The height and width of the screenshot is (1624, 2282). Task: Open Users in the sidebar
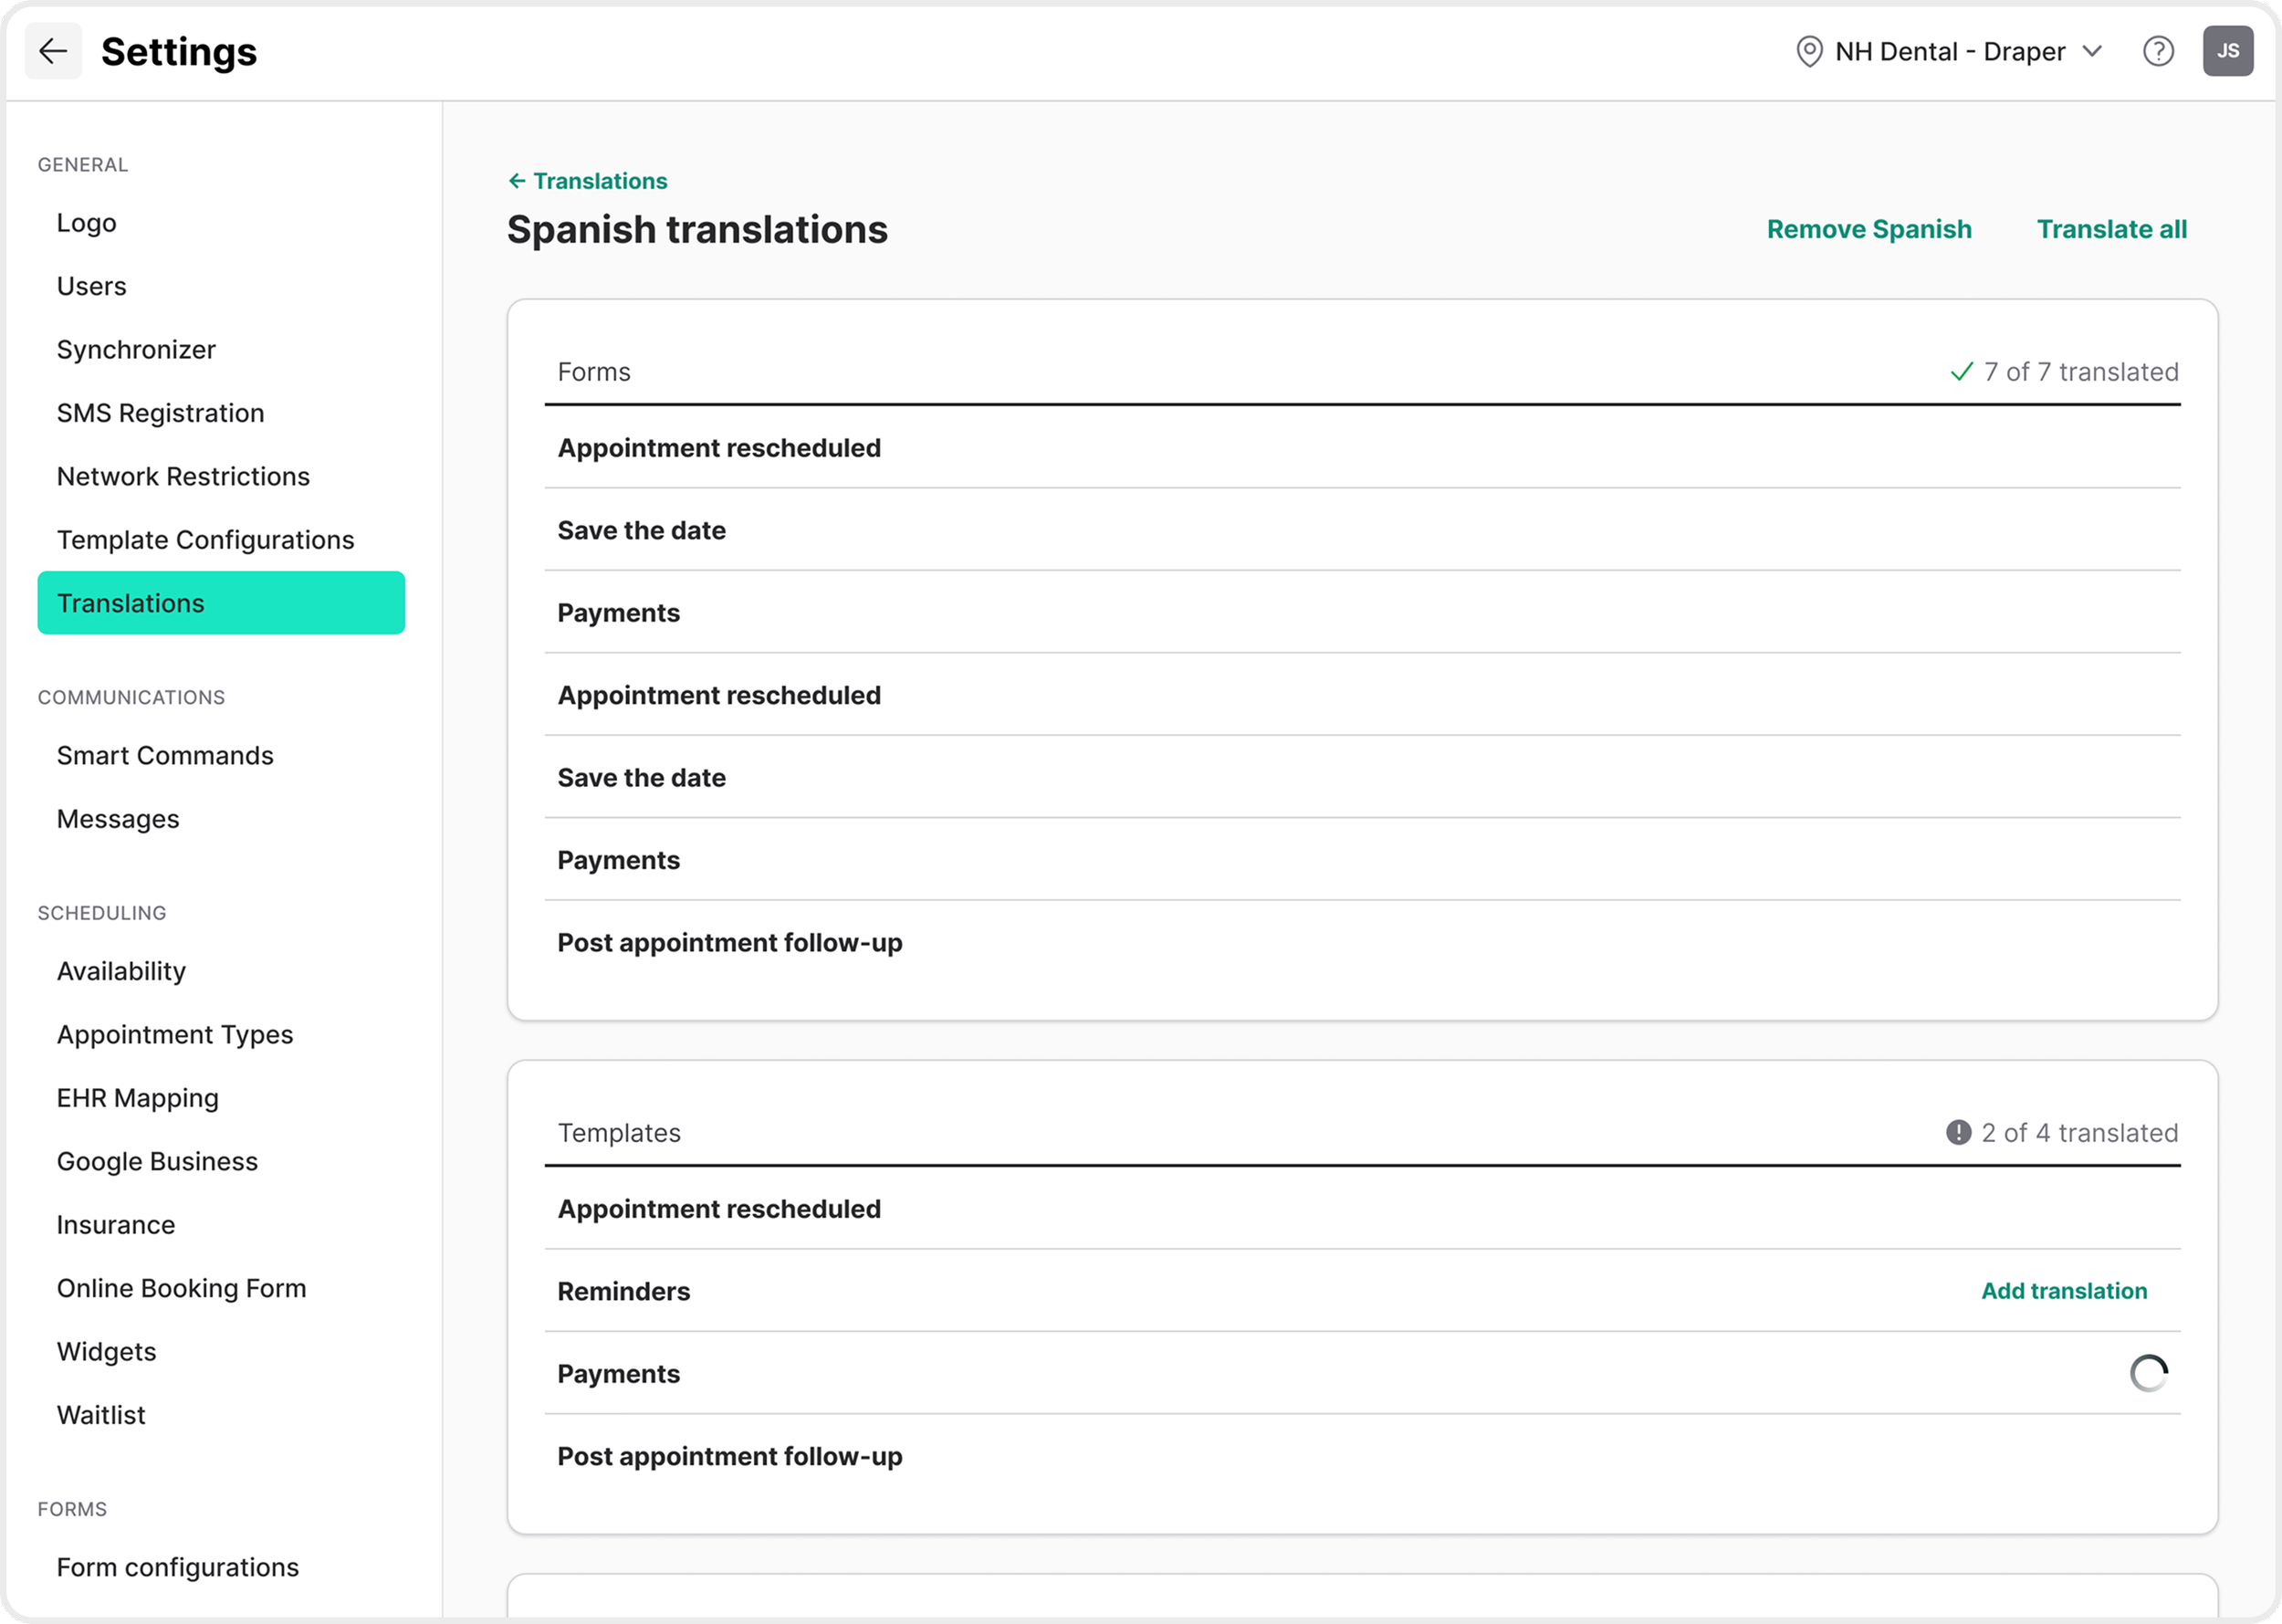pyautogui.click(x=221, y=286)
